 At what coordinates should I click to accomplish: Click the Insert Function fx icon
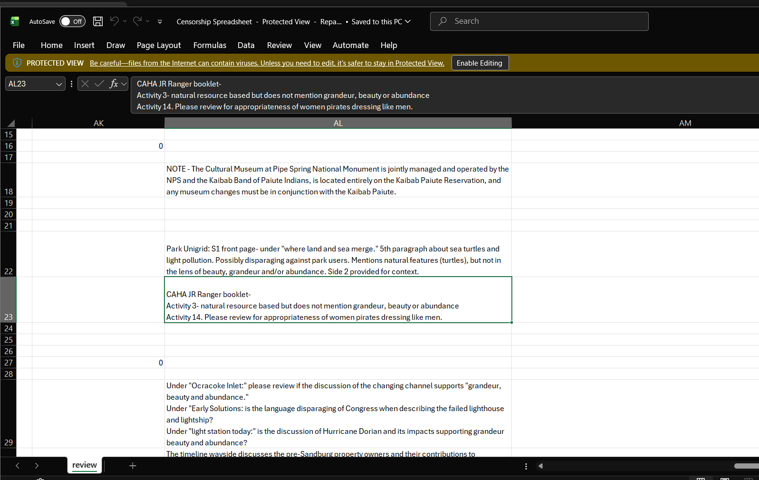(x=114, y=84)
